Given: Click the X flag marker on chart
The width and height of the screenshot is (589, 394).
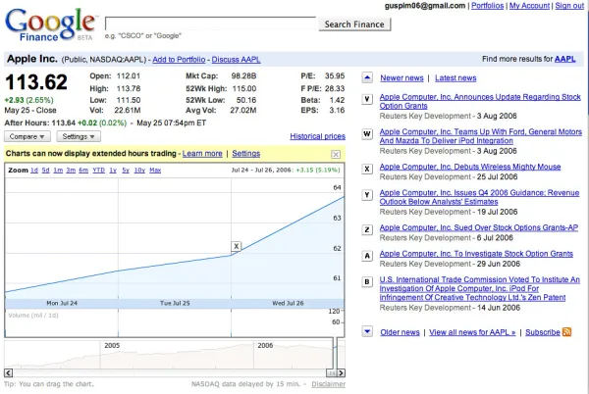Looking at the screenshot, I should pyautogui.click(x=236, y=246).
